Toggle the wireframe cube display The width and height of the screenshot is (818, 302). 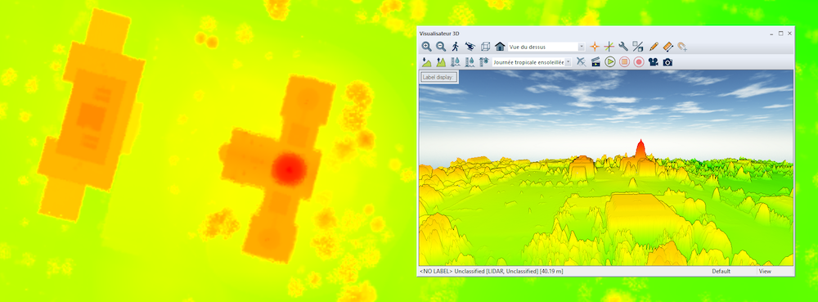[485, 47]
